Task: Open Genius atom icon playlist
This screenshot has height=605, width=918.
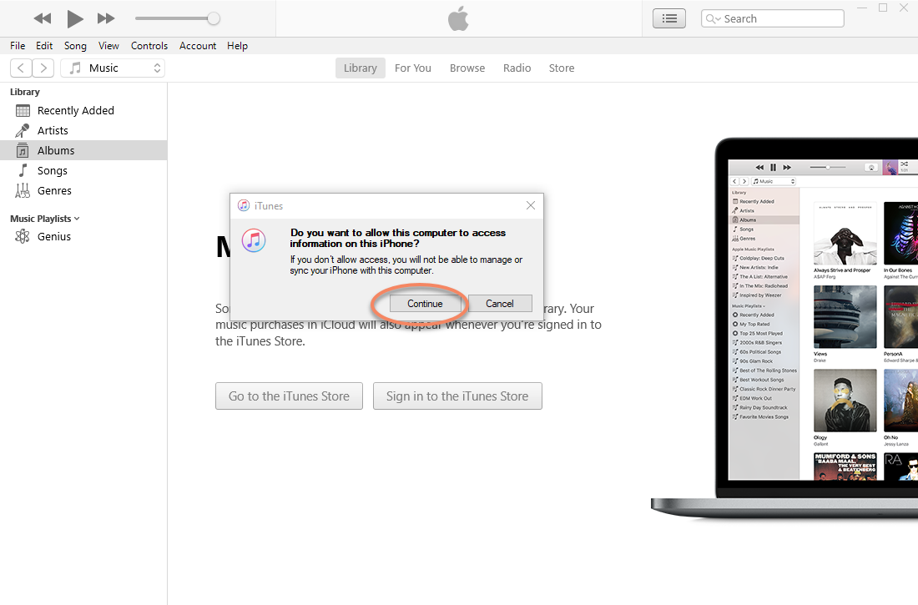Action: coord(23,236)
